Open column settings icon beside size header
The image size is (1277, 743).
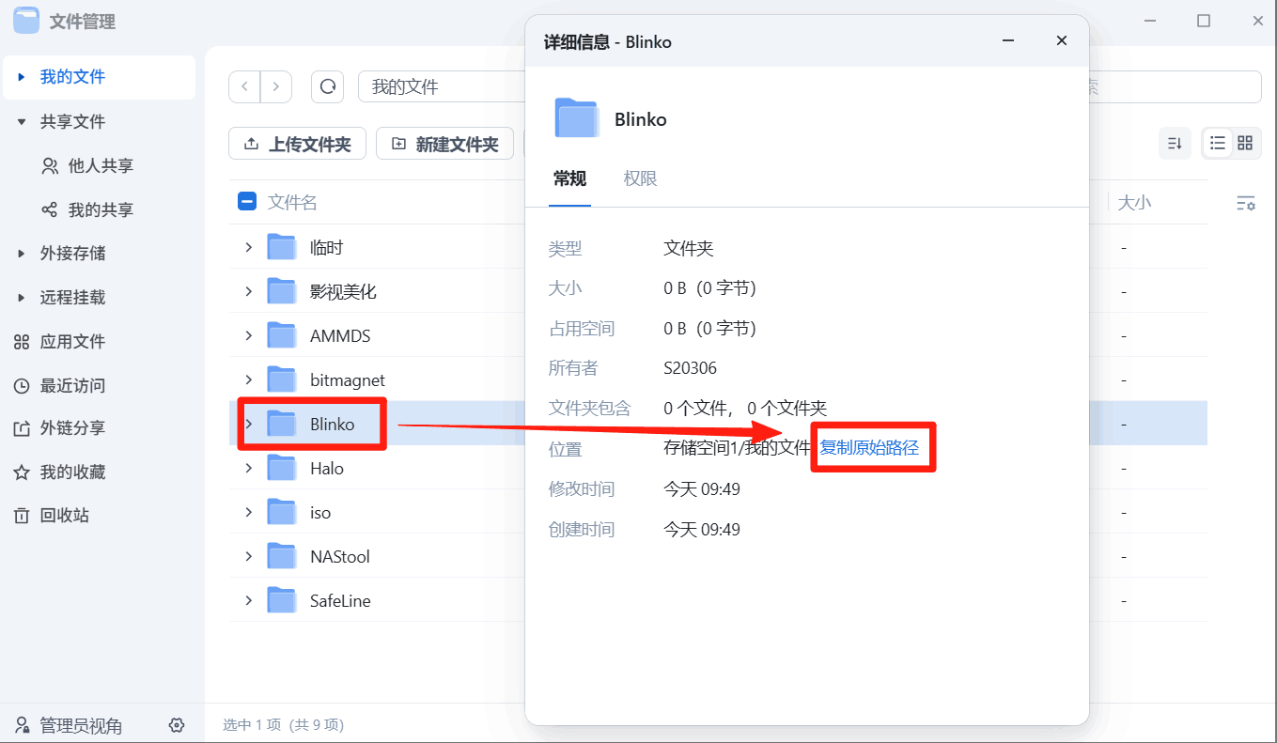1245,203
